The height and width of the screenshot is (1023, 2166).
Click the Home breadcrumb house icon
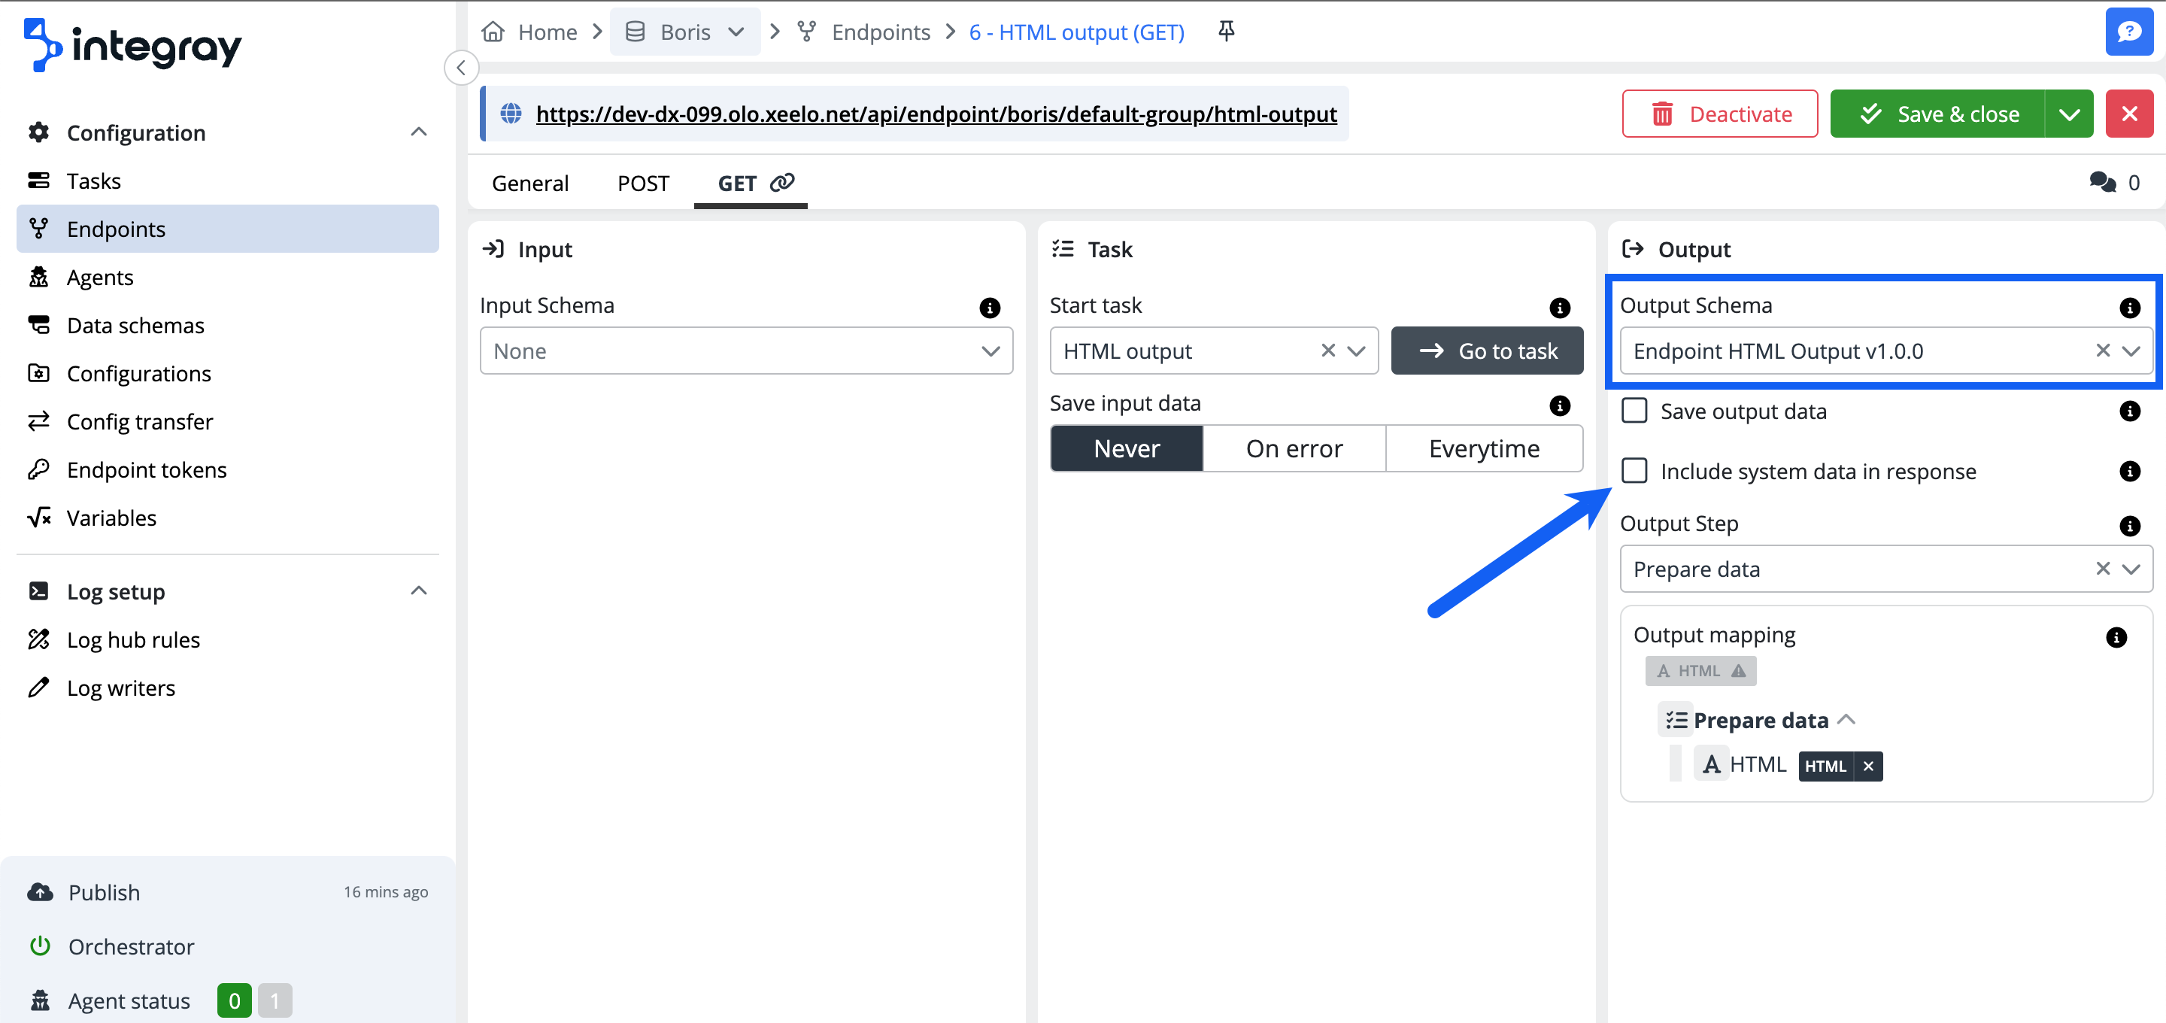click(493, 32)
